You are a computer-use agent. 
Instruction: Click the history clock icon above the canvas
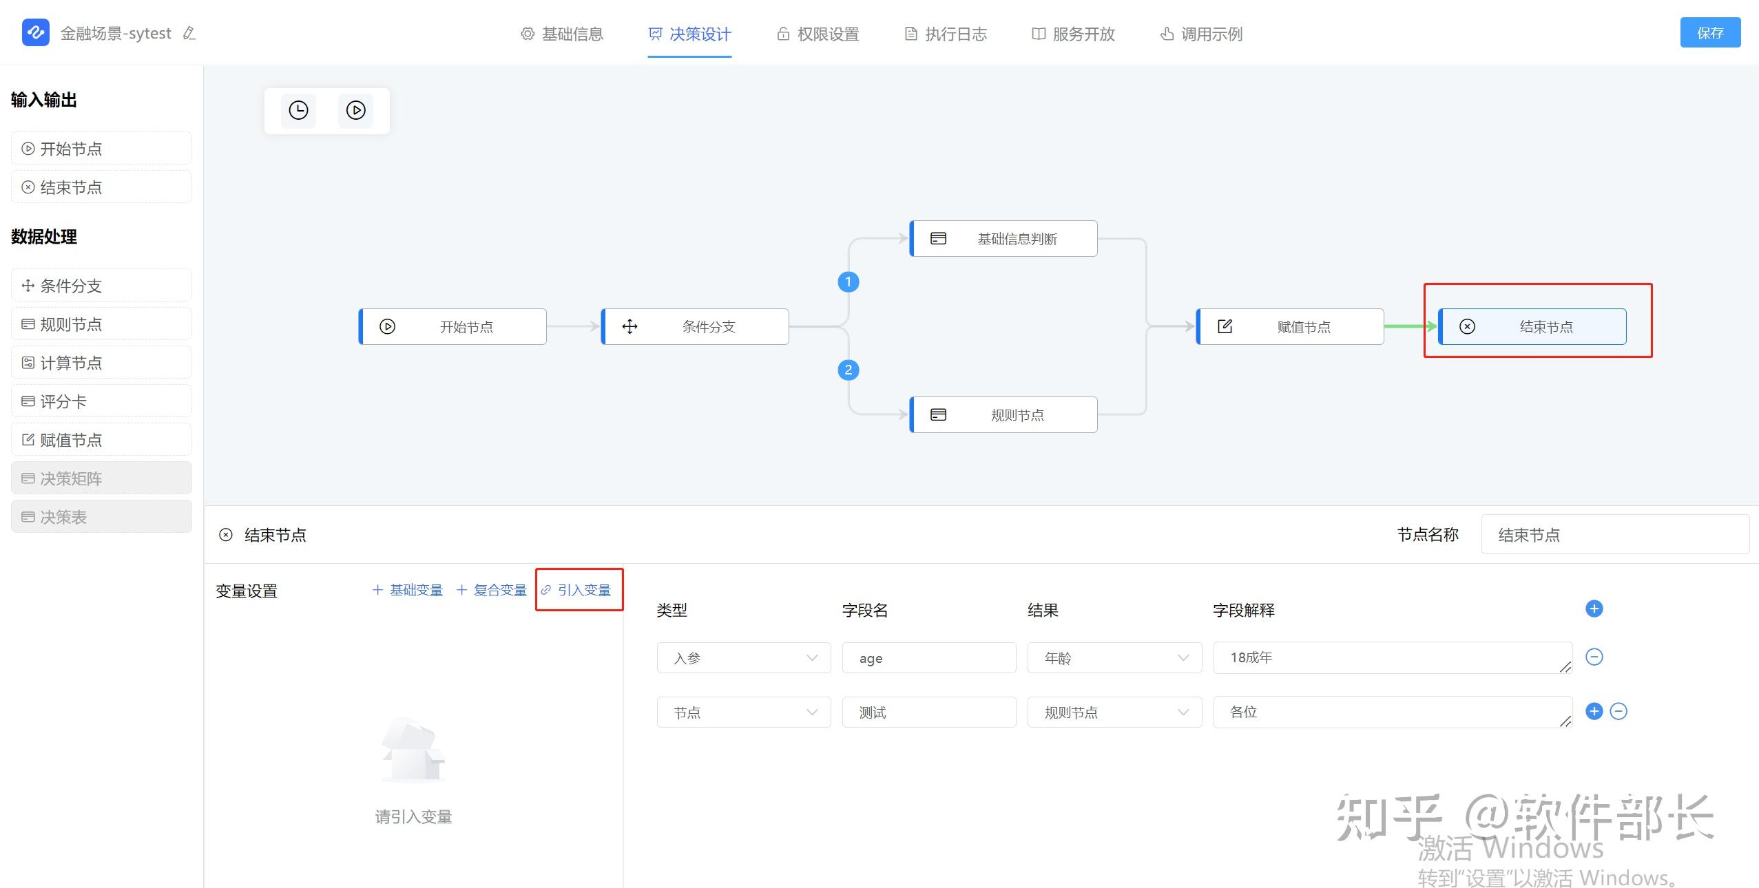[298, 110]
